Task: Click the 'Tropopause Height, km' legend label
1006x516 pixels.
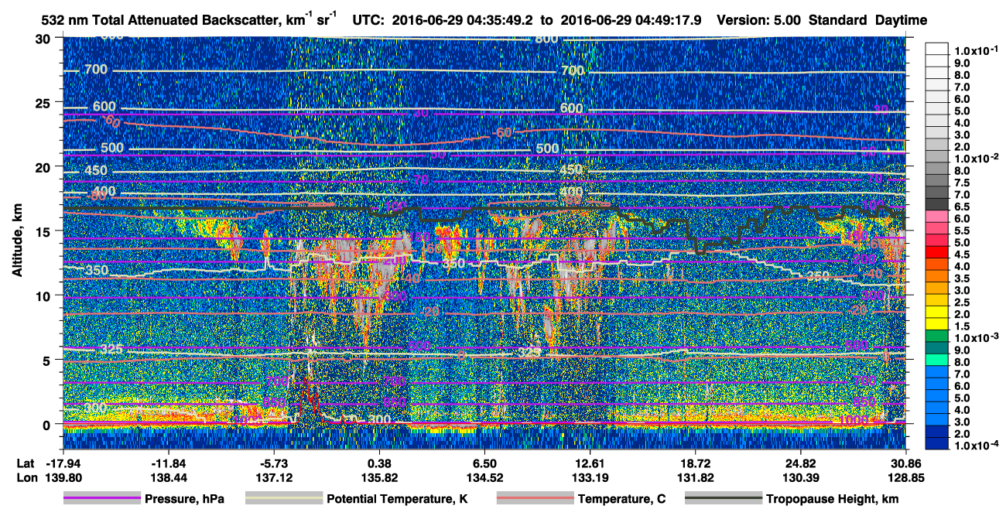Action: coord(833,499)
